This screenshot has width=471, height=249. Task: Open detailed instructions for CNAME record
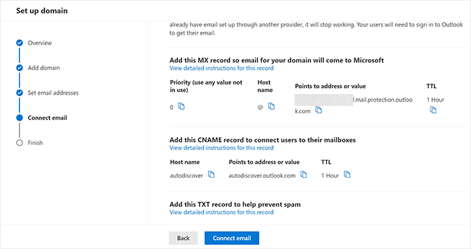(222, 148)
